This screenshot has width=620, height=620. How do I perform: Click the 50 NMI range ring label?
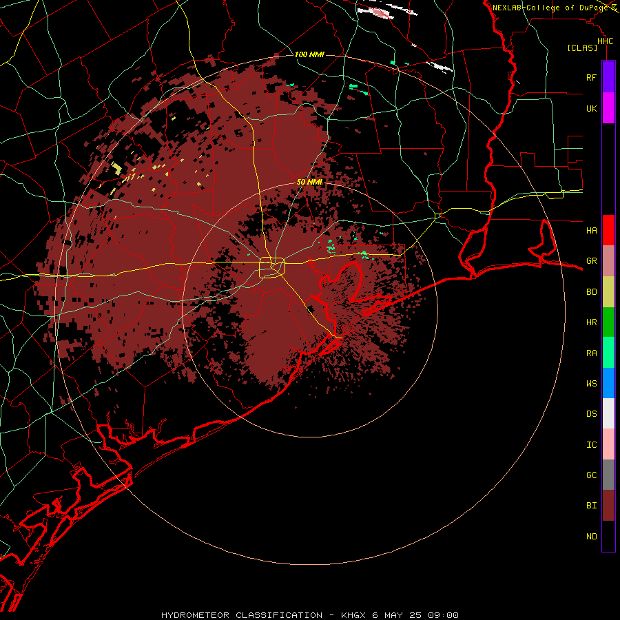(309, 182)
